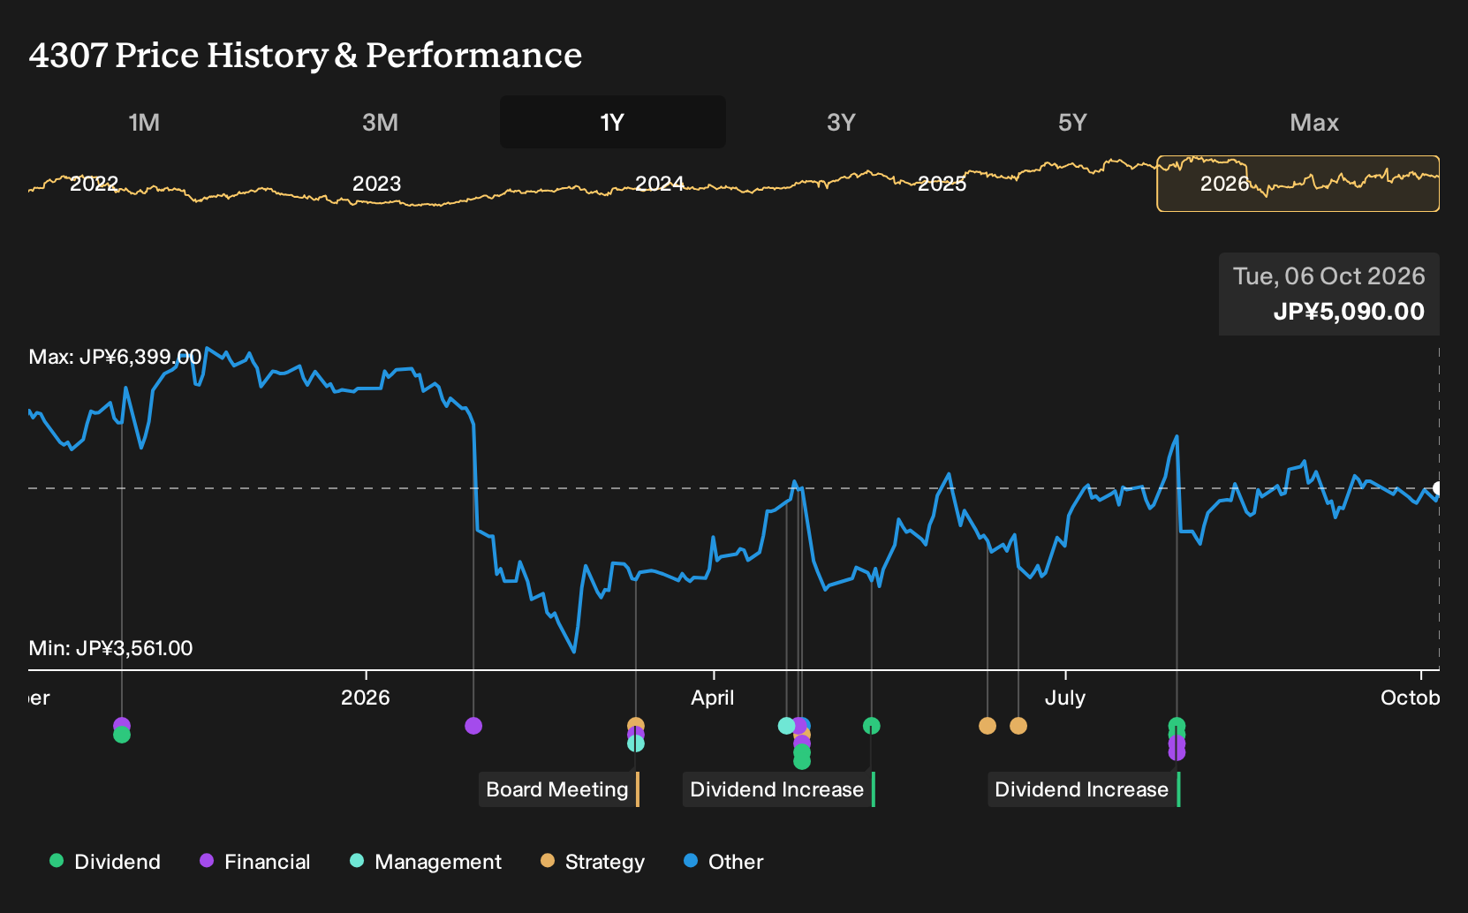
Task: Switch to the 1M time range
Action: pyautogui.click(x=144, y=122)
